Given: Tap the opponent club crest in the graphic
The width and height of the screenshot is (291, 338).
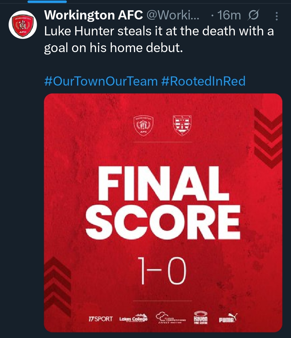Looking at the screenshot, I should coord(182,126).
